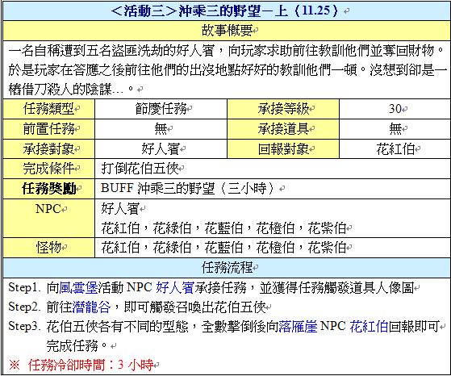Select the 節慶任務 cell
This screenshot has height=376, width=451.
[x=161, y=109]
